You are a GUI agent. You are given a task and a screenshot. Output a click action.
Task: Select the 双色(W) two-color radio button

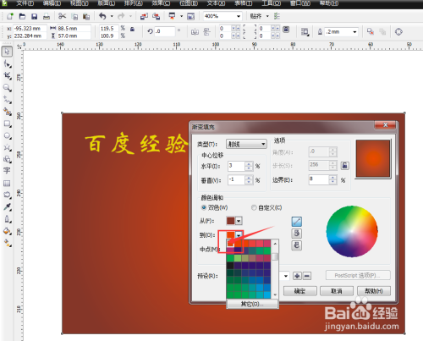click(x=204, y=207)
